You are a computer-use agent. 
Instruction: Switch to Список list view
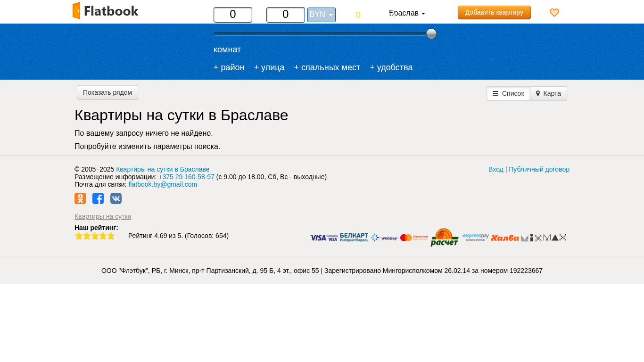(x=508, y=93)
